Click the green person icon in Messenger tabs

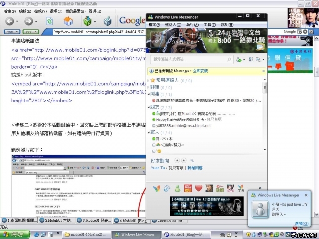177,188
